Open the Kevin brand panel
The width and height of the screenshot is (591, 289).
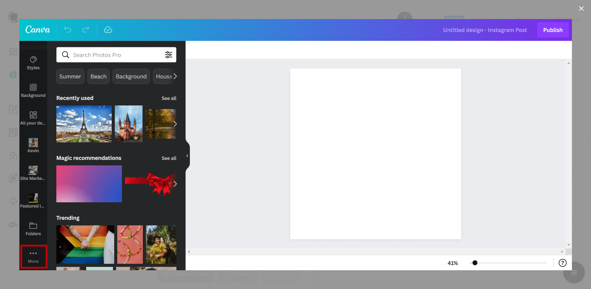tap(33, 145)
